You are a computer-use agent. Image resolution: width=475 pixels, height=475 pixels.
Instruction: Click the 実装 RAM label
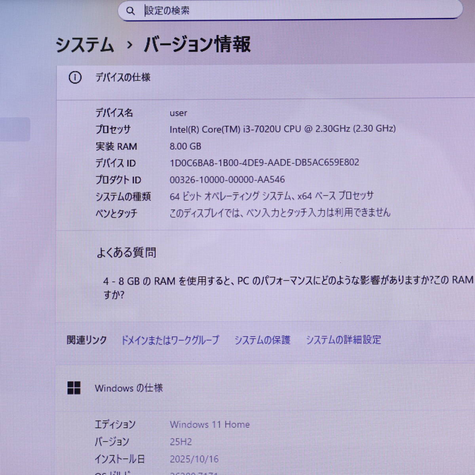point(116,146)
